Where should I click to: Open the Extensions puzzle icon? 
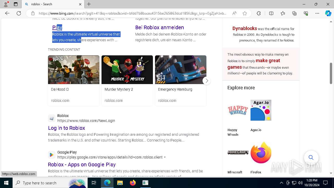(259, 13)
